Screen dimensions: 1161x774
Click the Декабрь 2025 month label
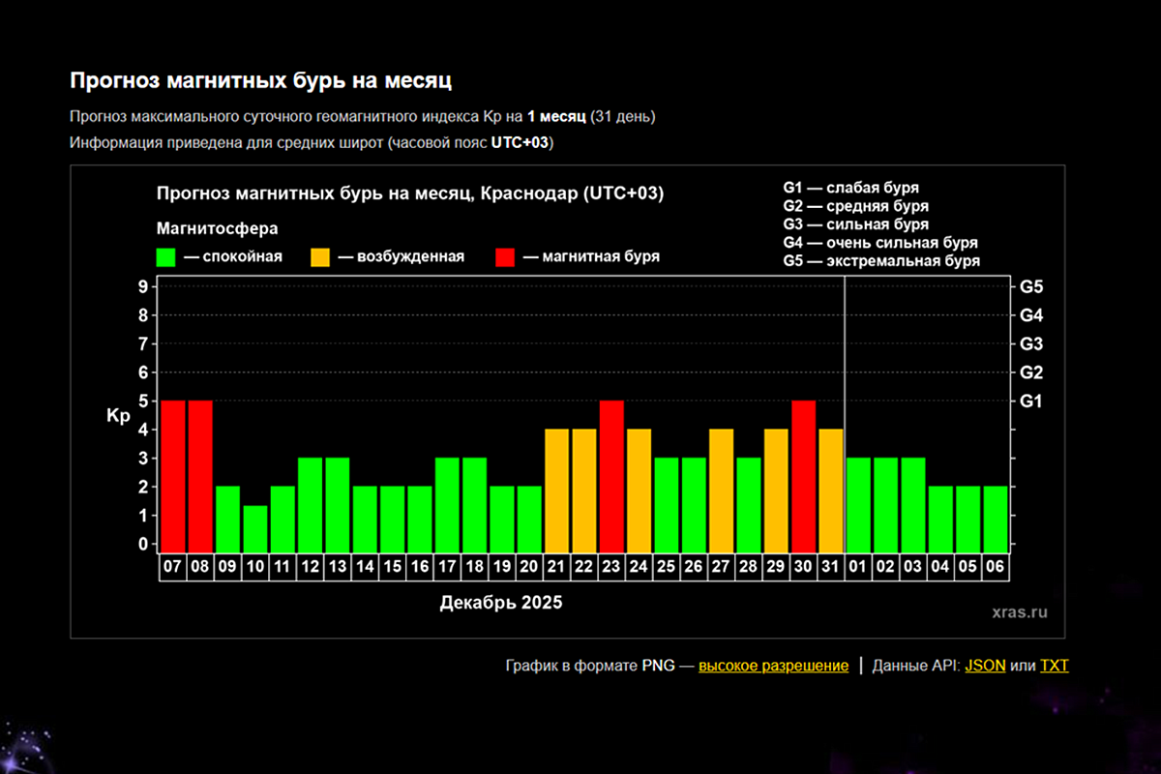(500, 603)
